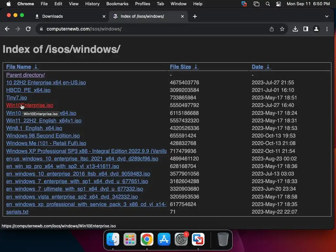The width and height of the screenshot is (336, 252).
Task: Open the Chrome application menu
Action: (x=26, y=4)
